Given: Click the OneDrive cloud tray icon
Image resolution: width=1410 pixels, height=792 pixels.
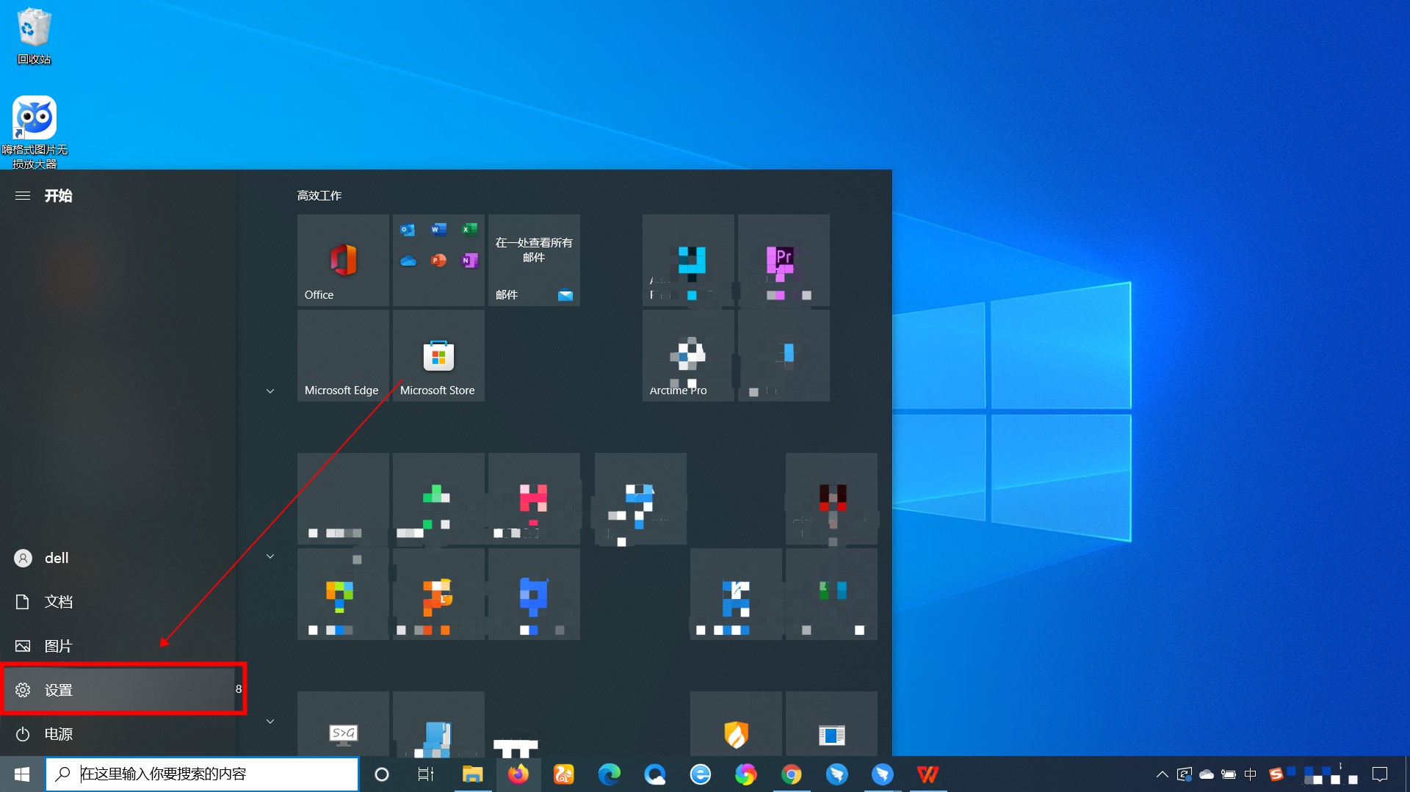Looking at the screenshot, I should (x=1207, y=774).
